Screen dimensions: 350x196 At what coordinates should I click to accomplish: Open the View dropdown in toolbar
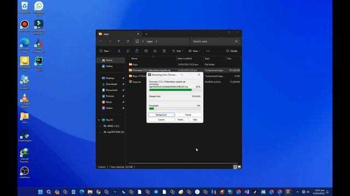[x=194, y=51]
